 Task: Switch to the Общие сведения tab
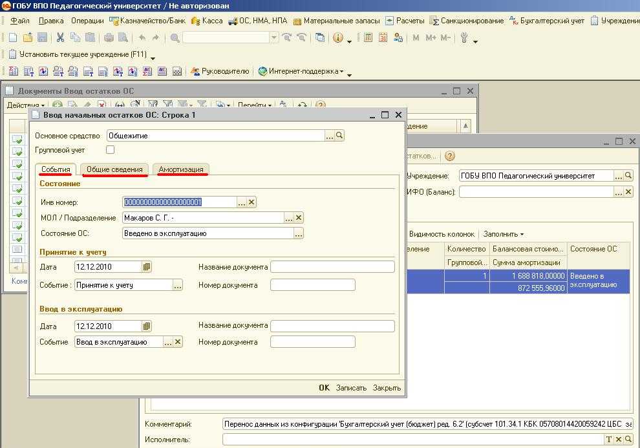(114, 169)
